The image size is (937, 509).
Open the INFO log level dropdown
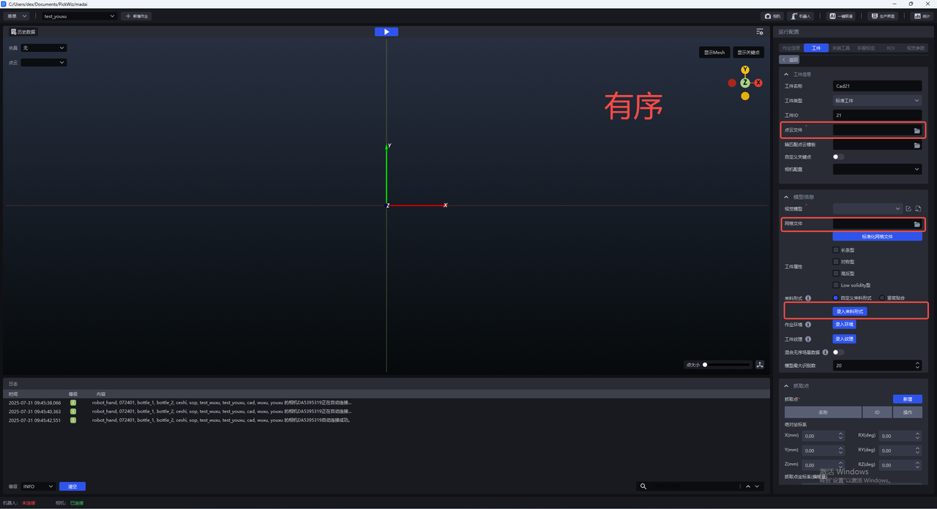tap(39, 486)
